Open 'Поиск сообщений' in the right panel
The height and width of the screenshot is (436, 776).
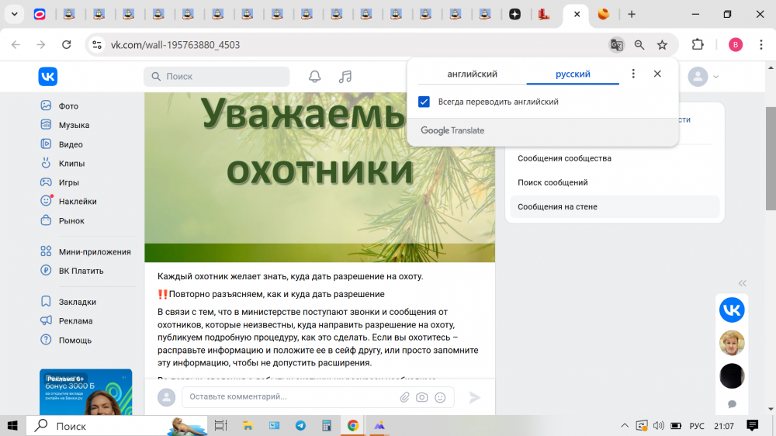[x=553, y=183]
